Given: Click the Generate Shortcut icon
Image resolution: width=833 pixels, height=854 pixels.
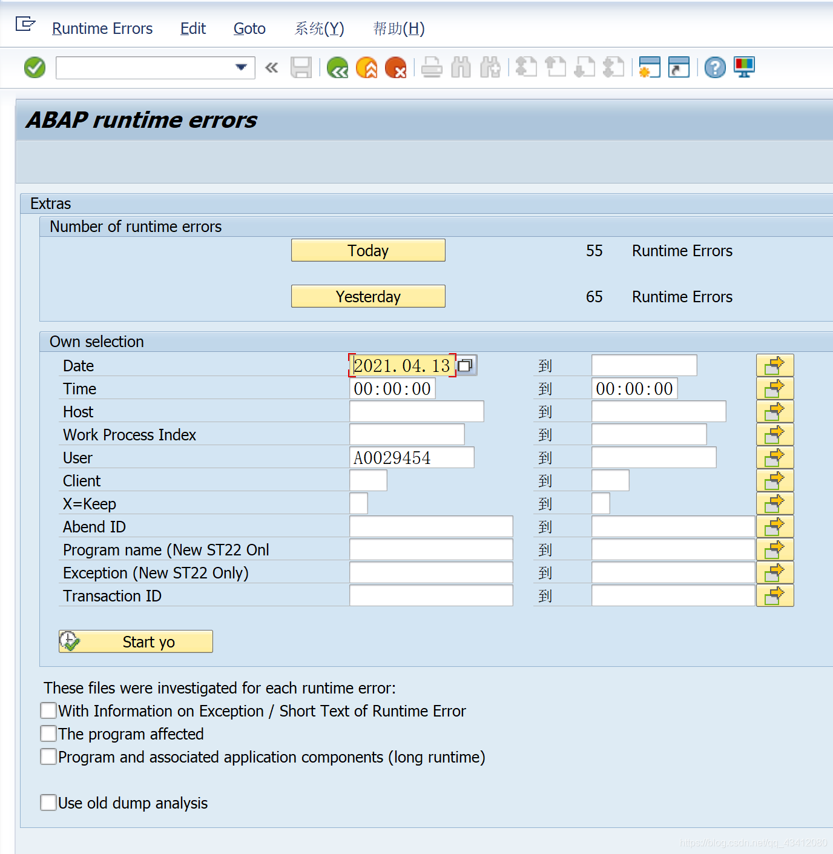Looking at the screenshot, I should [x=679, y=67].
